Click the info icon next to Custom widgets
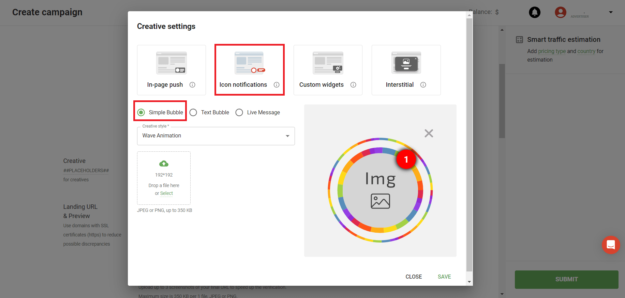The height and width of the screenshot is (298, 625). point(353,85)
